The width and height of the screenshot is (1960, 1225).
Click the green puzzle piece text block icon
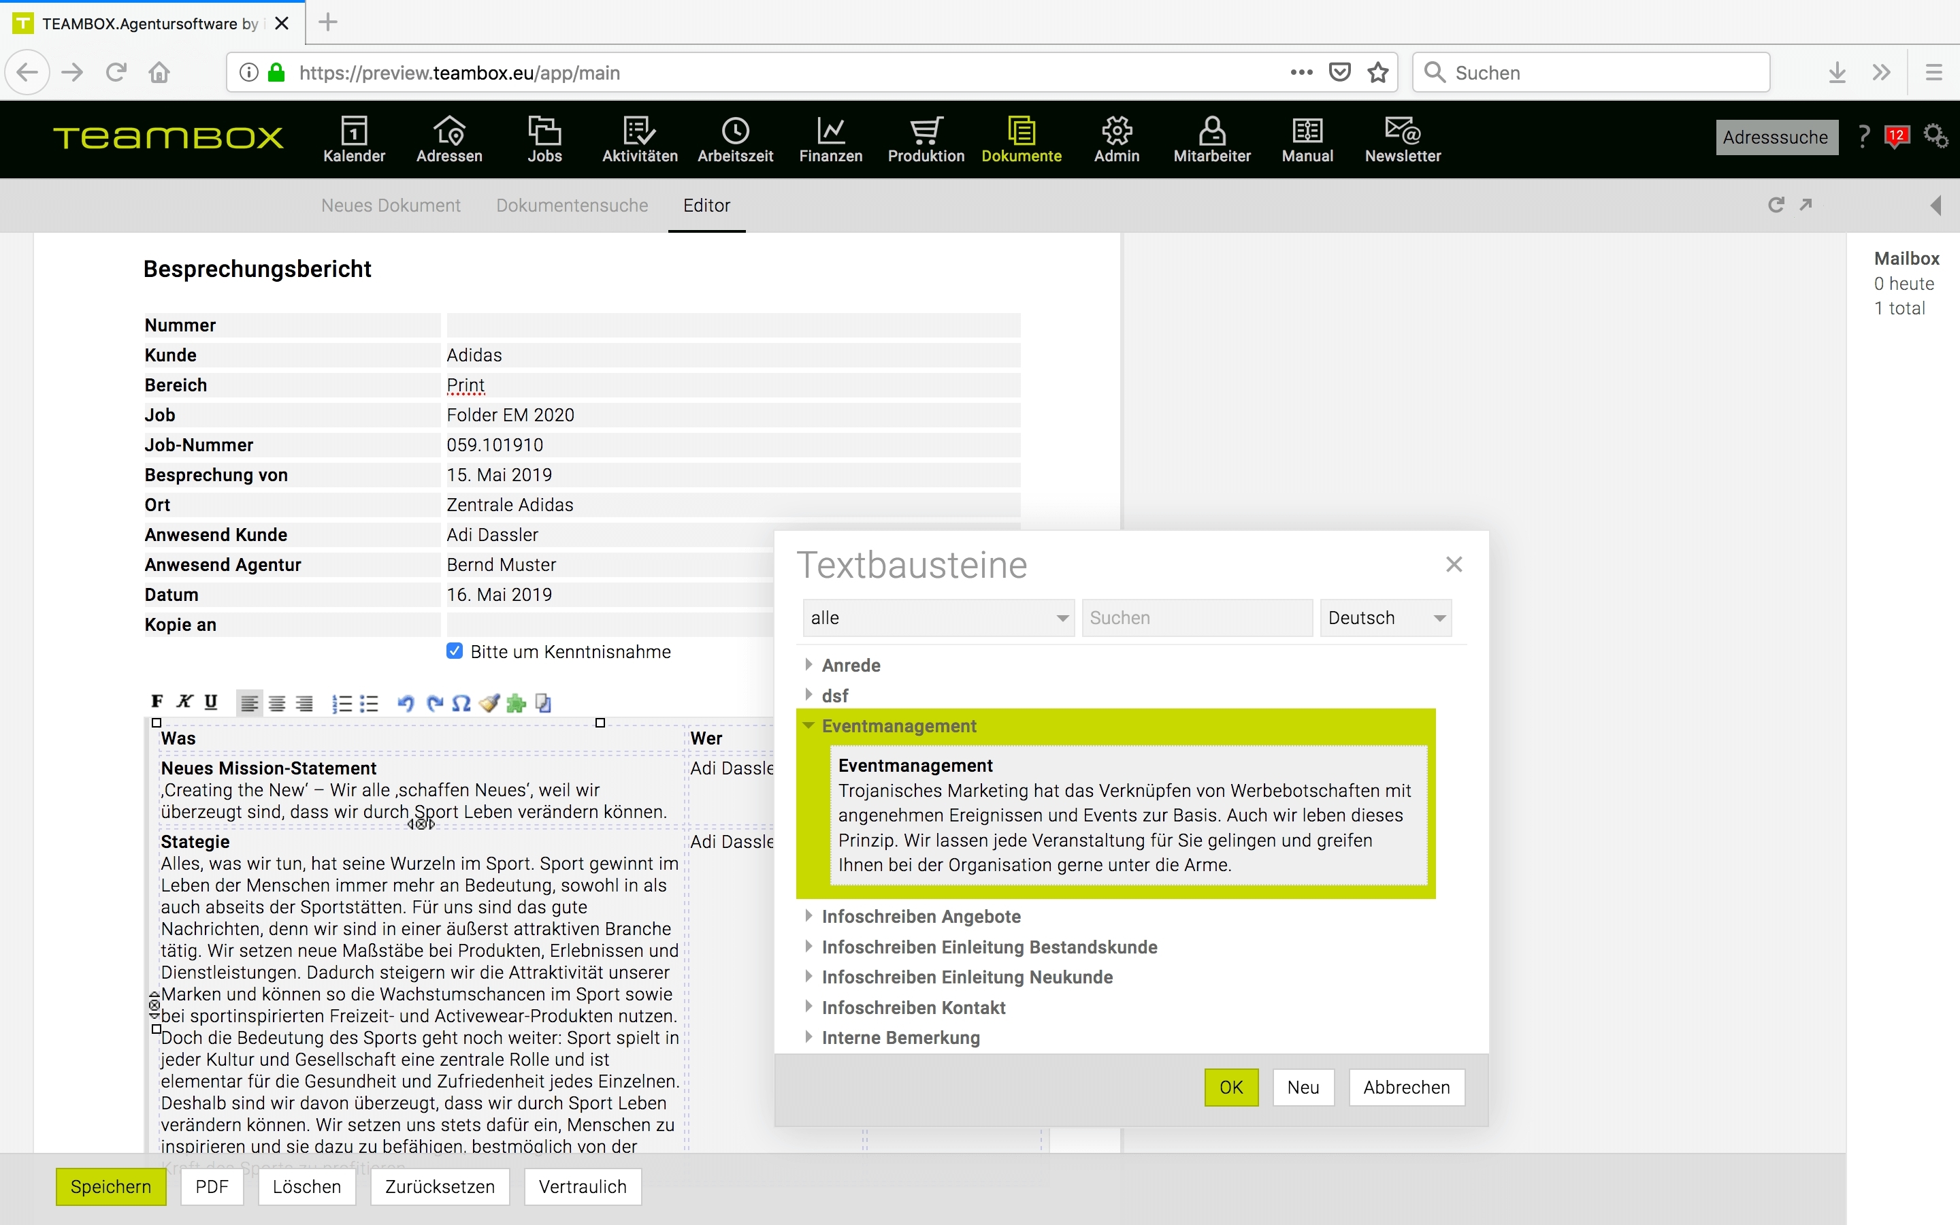(x=516, y=703)
